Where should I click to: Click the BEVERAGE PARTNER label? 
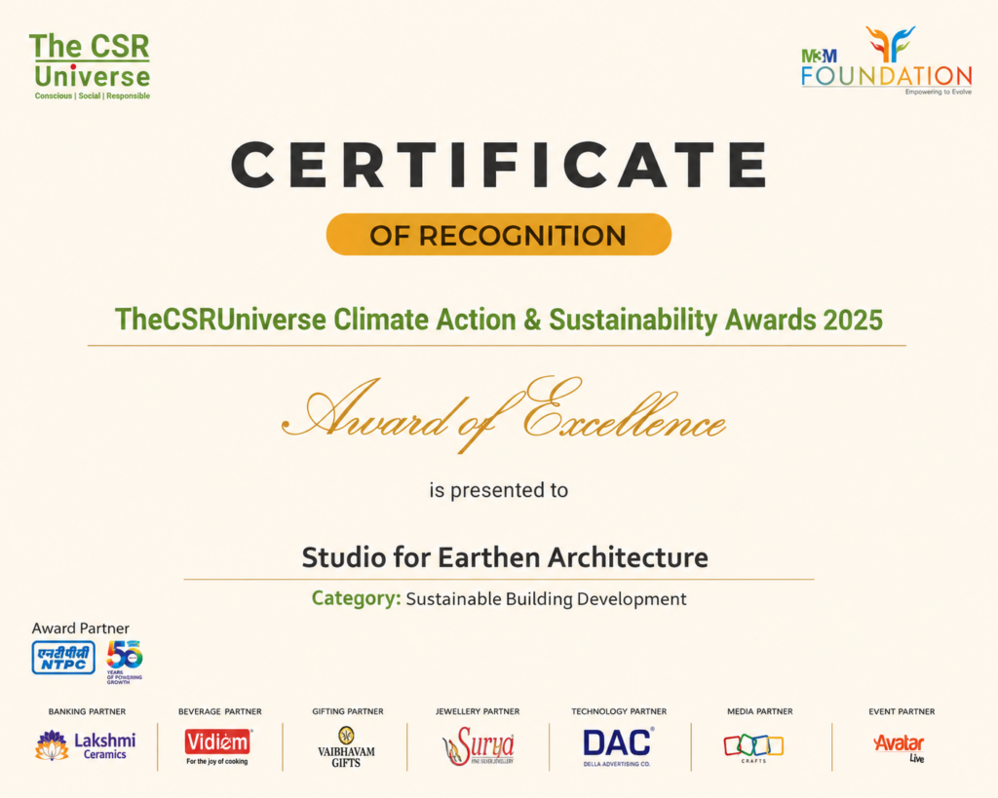(219, 711)
